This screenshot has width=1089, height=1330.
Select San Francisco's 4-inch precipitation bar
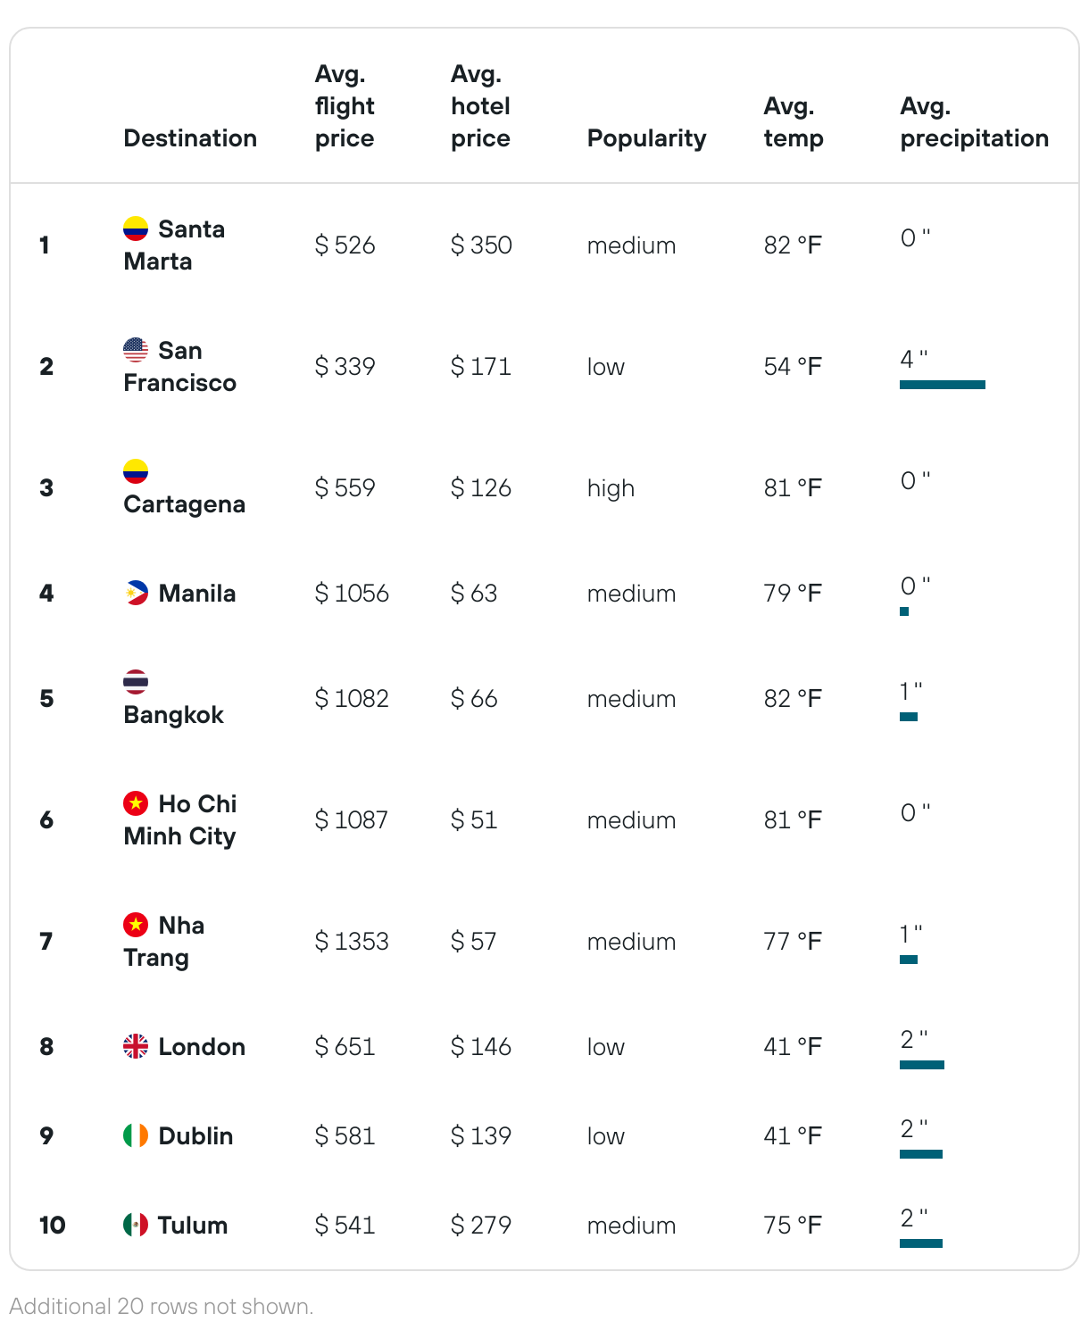click(x=943, y=385)
